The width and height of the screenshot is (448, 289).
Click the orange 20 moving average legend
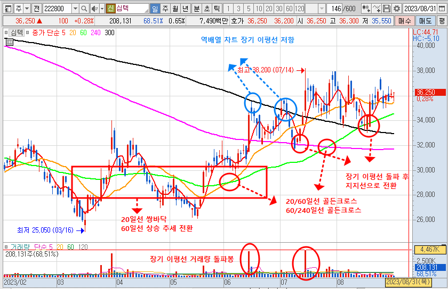[x=73, y=33]
